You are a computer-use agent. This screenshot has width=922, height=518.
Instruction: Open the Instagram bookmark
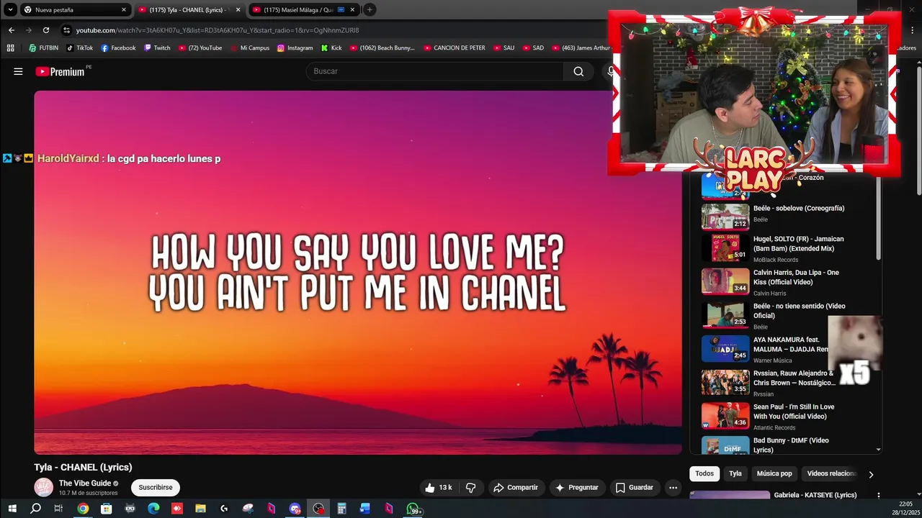pyautogui.click(x=295, y=48)
